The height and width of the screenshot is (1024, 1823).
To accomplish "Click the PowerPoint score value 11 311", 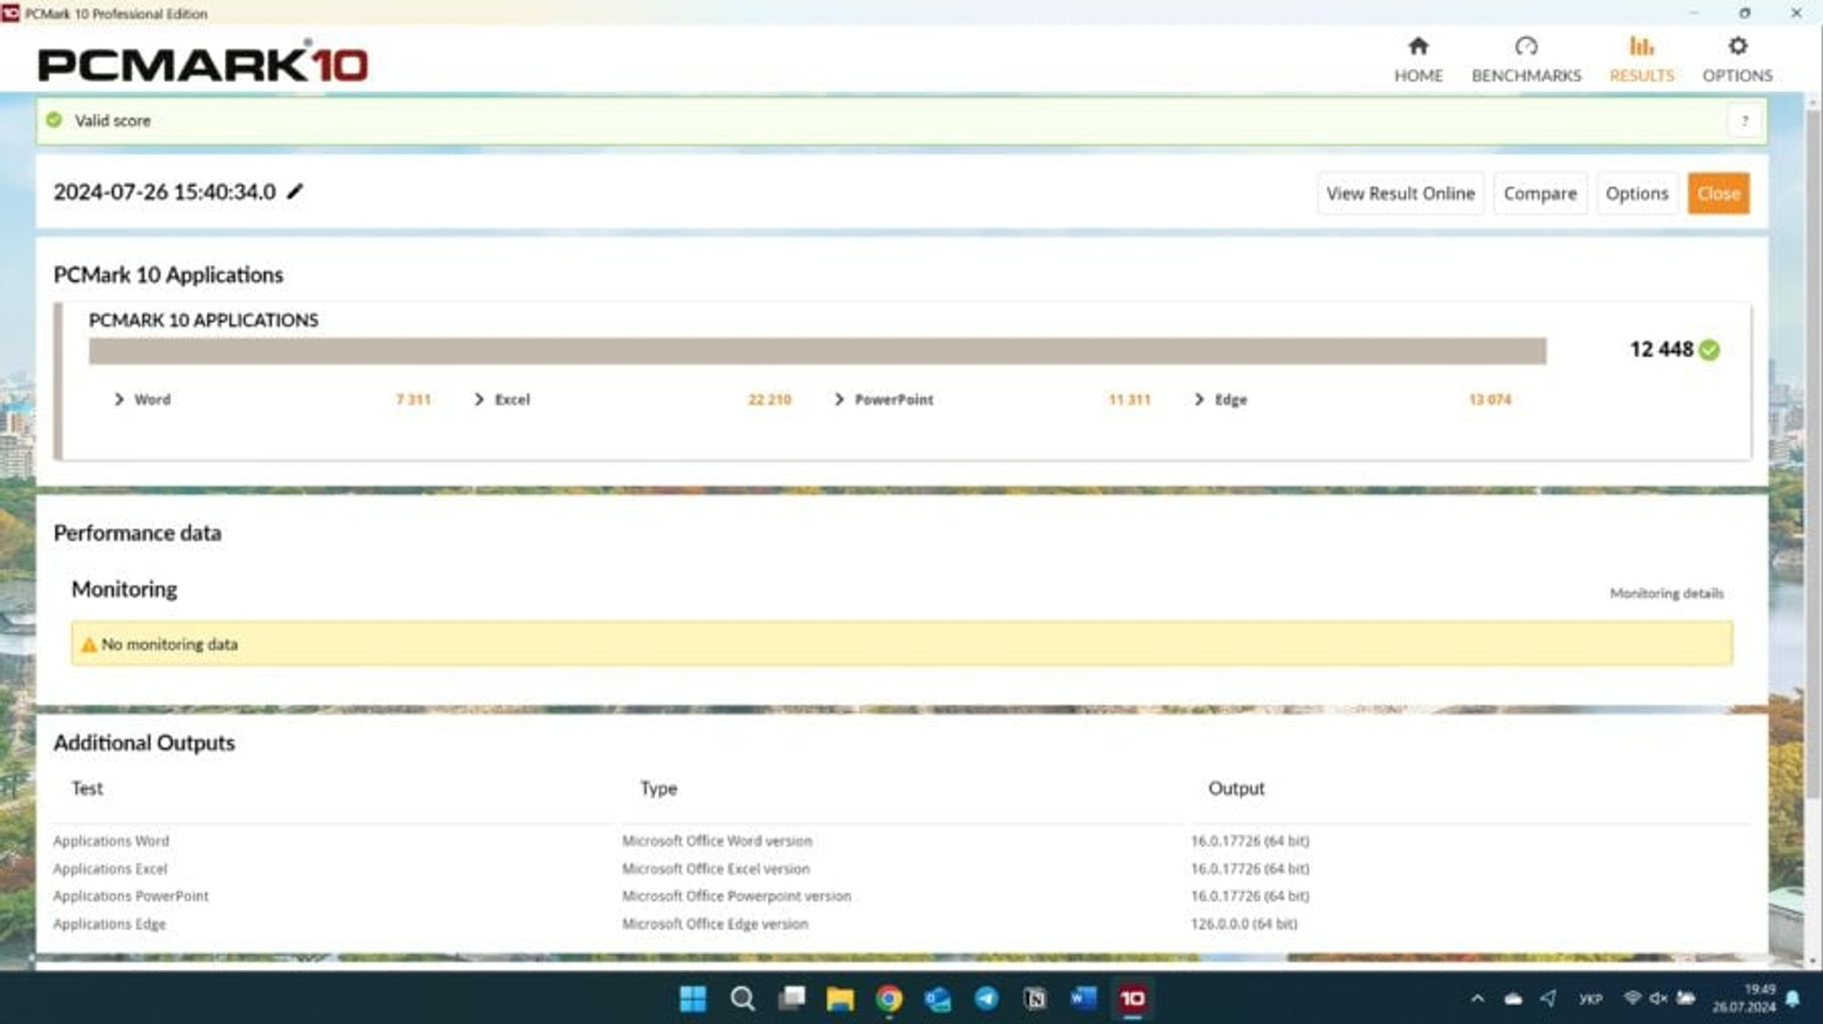I will pos(1129,400).
